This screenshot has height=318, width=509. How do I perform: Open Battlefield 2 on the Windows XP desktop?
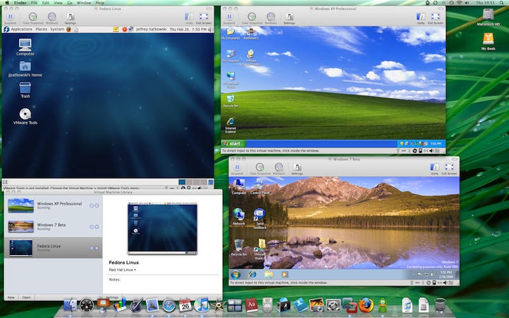coord(251,34)
